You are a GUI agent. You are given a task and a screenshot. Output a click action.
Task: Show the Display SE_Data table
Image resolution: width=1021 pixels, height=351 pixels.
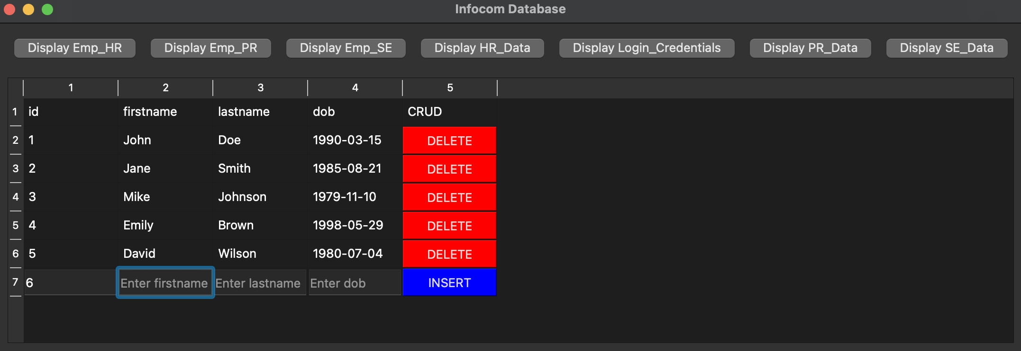(x=947, y=48)
